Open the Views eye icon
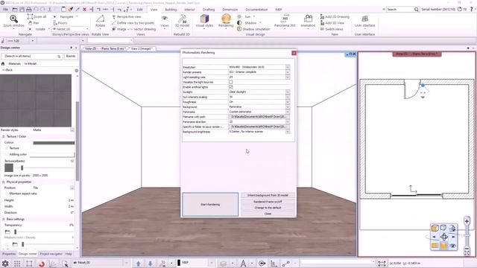 click(x=164, y=21)
